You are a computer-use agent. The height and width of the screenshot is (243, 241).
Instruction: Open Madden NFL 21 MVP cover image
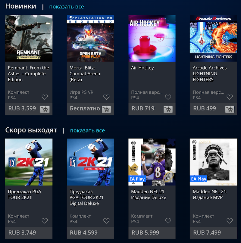[214, 162]
